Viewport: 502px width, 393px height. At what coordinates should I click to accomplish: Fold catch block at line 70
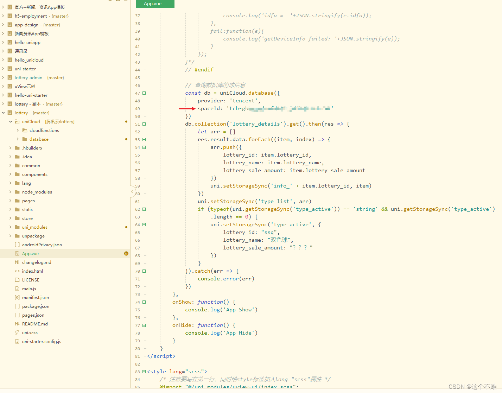tap(144, 271)
